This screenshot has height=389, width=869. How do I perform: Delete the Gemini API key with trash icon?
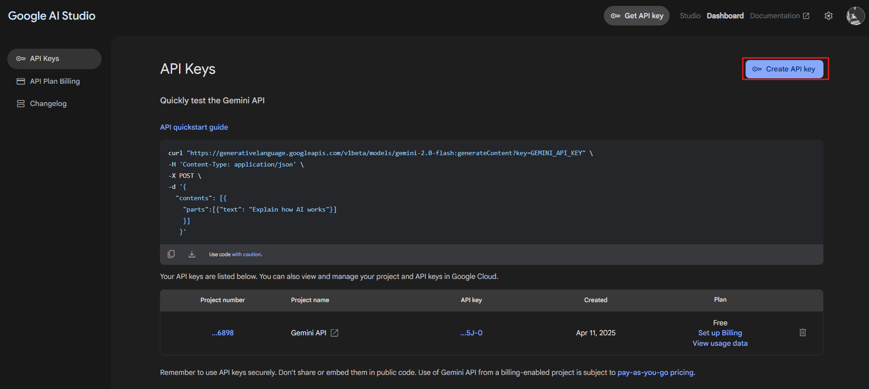[x=803, y=333]
